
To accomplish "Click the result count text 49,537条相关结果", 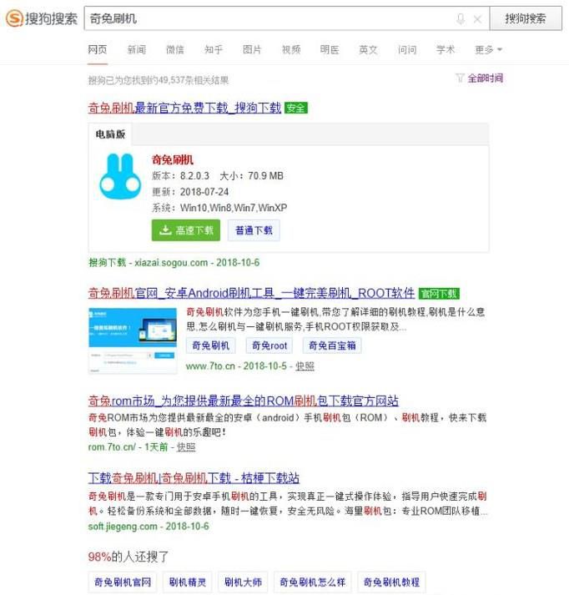I will 194,80.
